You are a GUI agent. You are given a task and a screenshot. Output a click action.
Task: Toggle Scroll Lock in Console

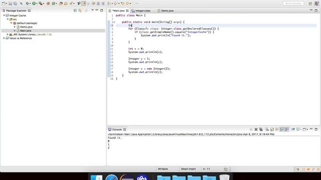tap(272, 129)
